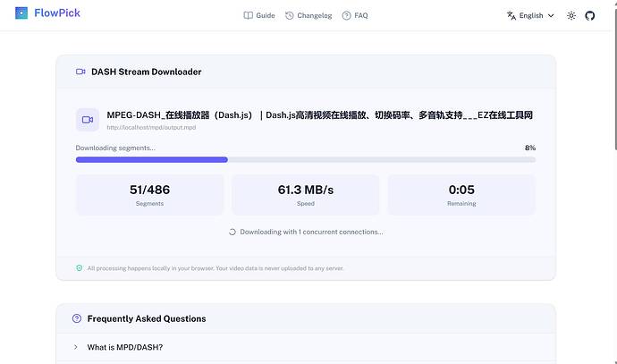Toggle the light/dark theme sun icon
The height and width of the screenshot is (364, 617).
click(571, 16)
